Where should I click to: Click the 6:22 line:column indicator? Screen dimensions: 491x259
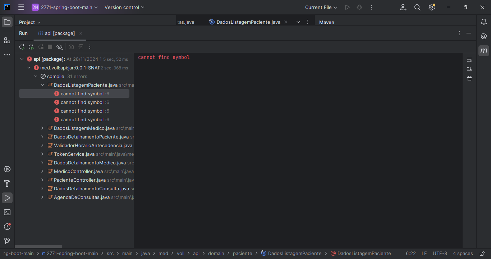pyautogui.click(x=411, y=254)
